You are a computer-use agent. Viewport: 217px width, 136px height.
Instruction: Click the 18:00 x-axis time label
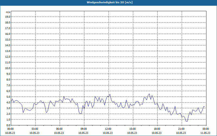[x=157, y=129]
